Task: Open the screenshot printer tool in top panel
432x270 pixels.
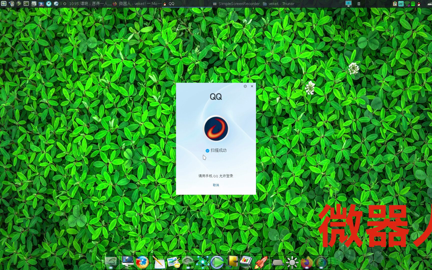Action: click(x=34, y=3)
